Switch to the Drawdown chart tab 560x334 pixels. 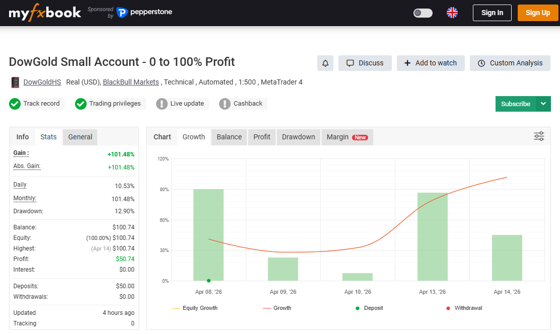tap(298, 136)
